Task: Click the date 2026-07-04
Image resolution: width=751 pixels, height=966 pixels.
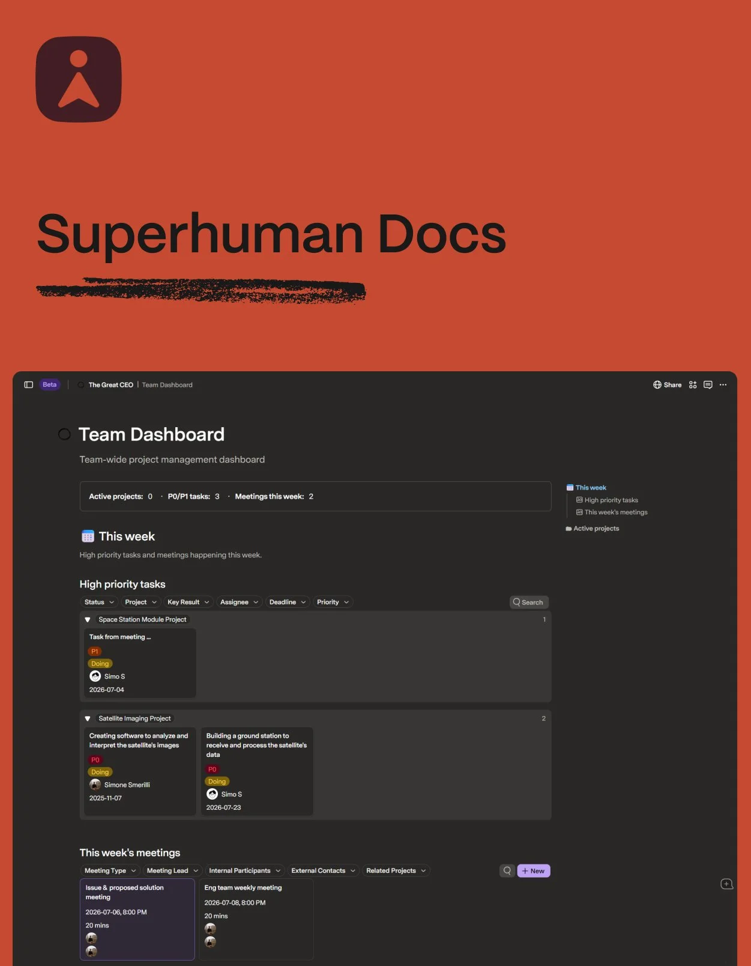Action: pyautogui.click(x=106, y=690)
